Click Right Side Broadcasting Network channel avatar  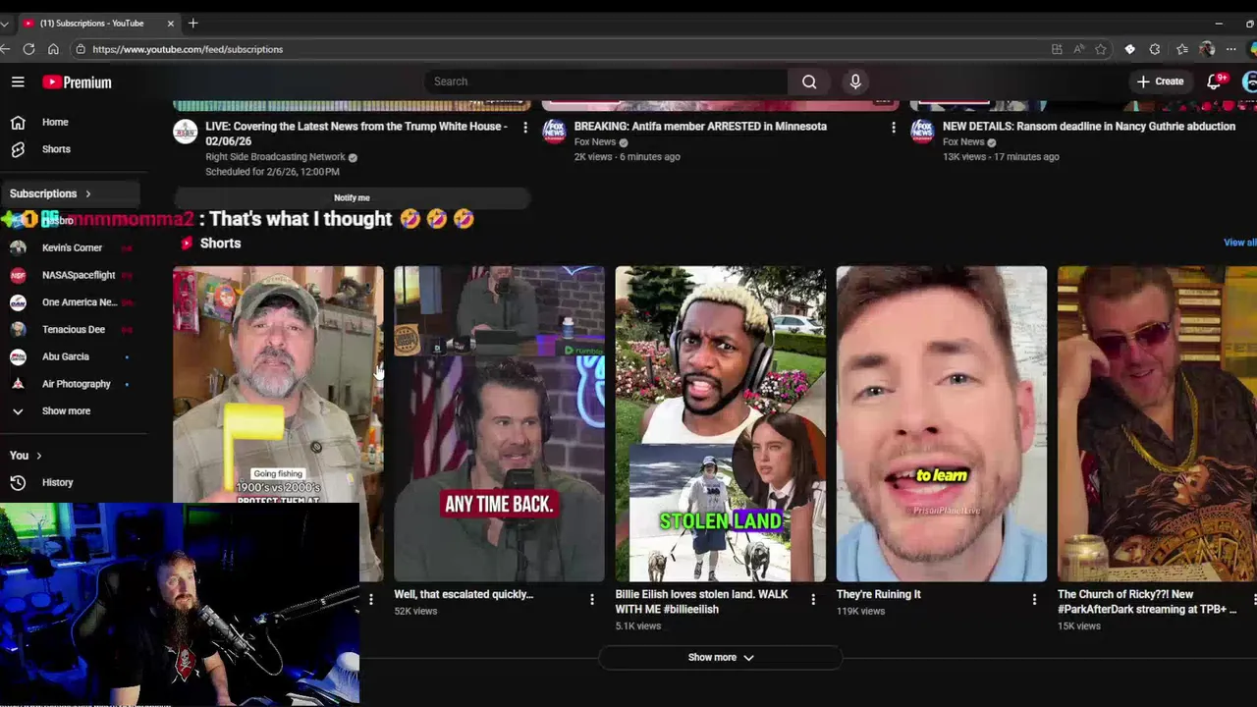[186, 132]
